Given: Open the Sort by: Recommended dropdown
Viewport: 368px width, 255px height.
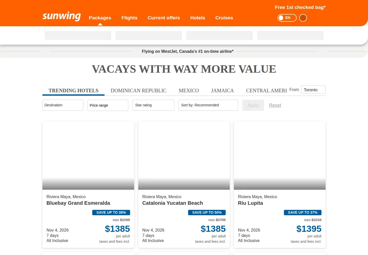Looking at the screenshot, I should 208,105.
